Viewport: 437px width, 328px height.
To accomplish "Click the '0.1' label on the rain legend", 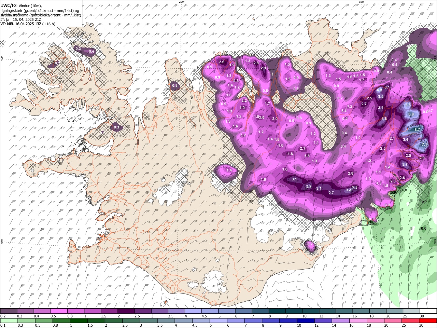I will 2,325.
